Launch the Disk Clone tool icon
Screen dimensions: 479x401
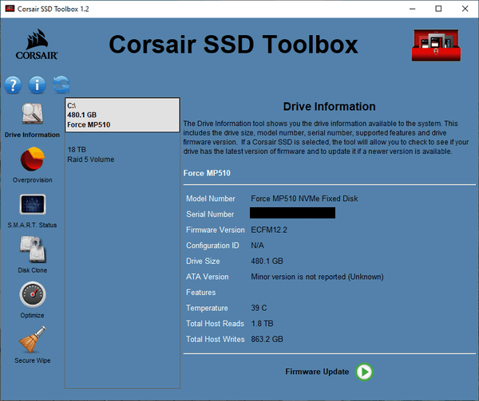click(x=32, y=250)
